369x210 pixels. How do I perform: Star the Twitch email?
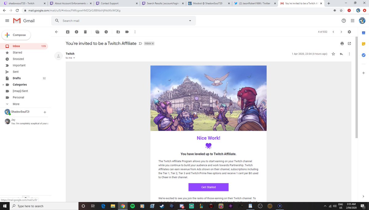point(333,54)
